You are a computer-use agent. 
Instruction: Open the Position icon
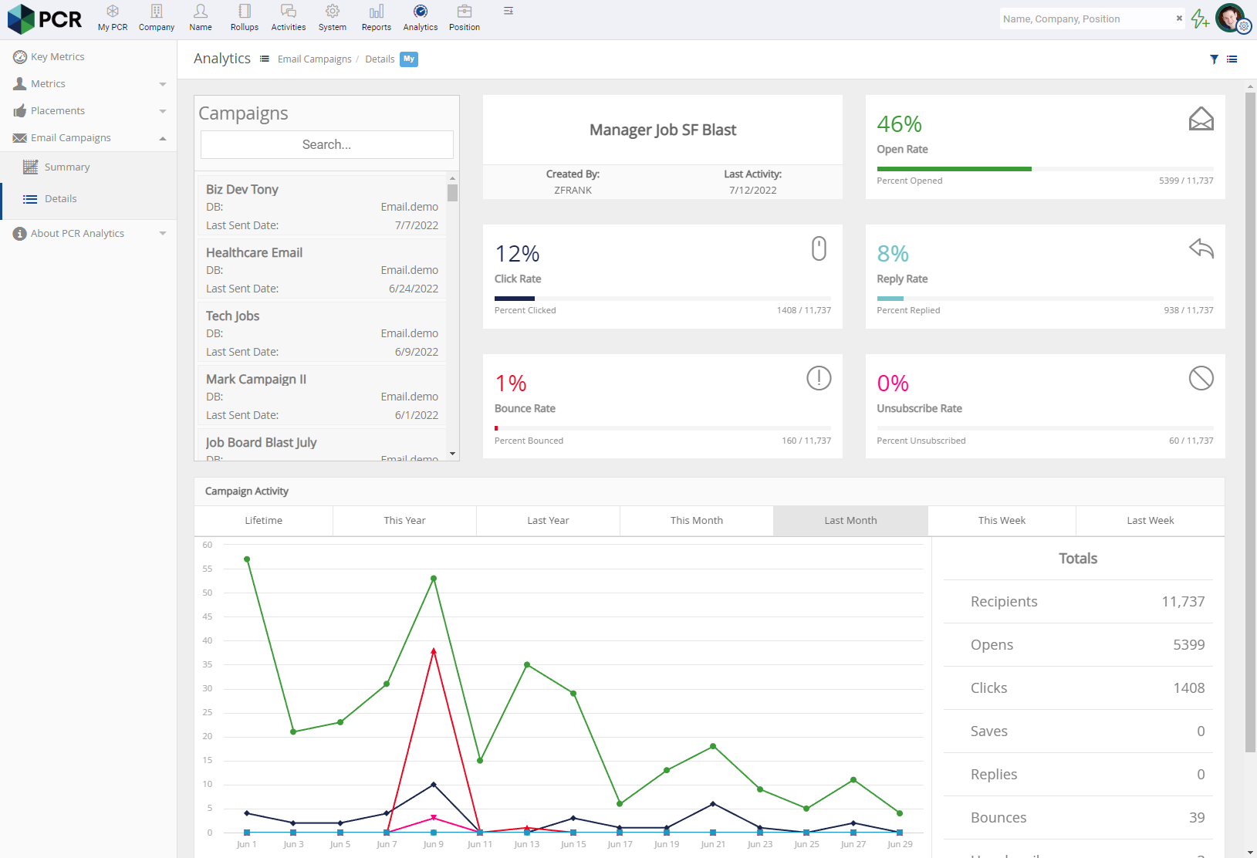coord(465,18)
